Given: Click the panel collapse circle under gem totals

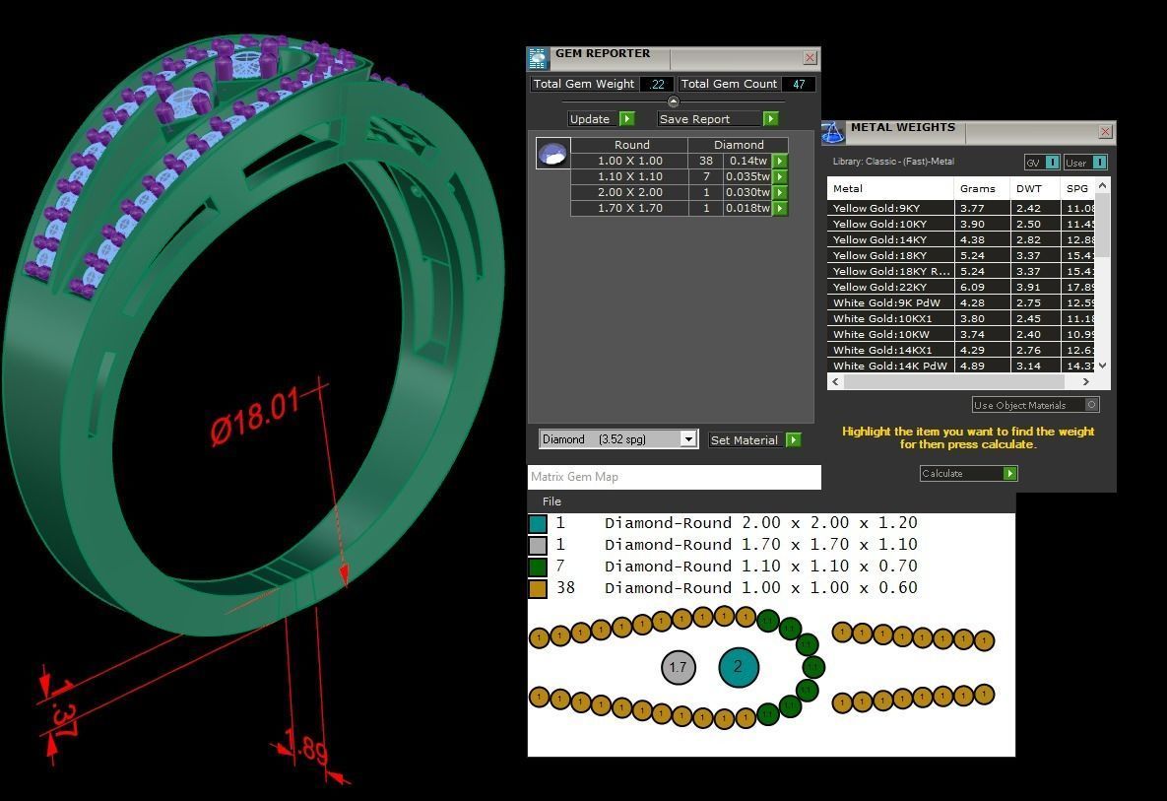Looking at the screenshot, I should [x=674, y=102].
